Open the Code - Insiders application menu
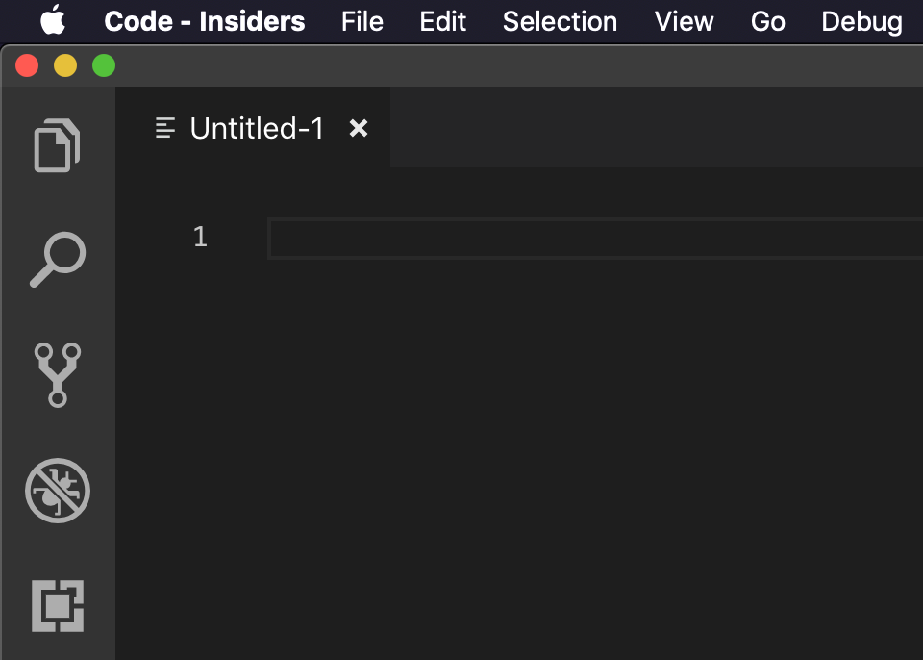Image resolution: width=923 pixels, height=660 pixels. [x=204, y=22]
